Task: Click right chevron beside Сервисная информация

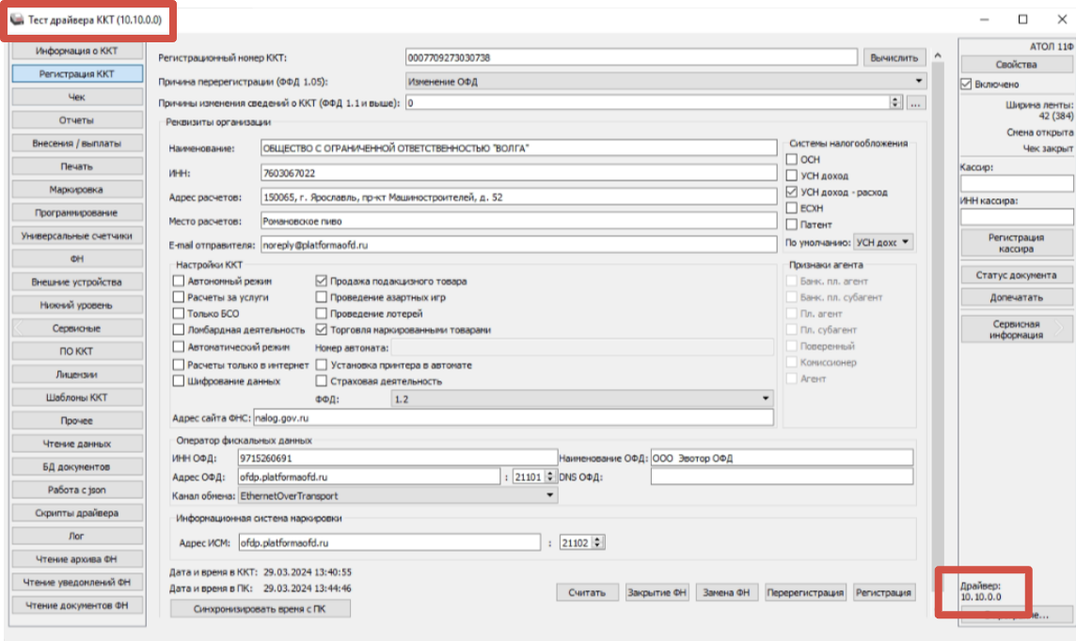Action: 1060,328
